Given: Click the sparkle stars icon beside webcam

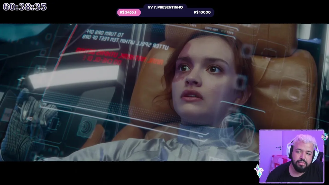Looking at the screenshot, I should click(x=259, y=171).
